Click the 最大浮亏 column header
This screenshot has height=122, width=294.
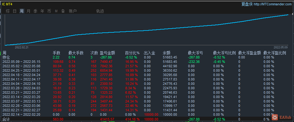[x=195, y=53]
